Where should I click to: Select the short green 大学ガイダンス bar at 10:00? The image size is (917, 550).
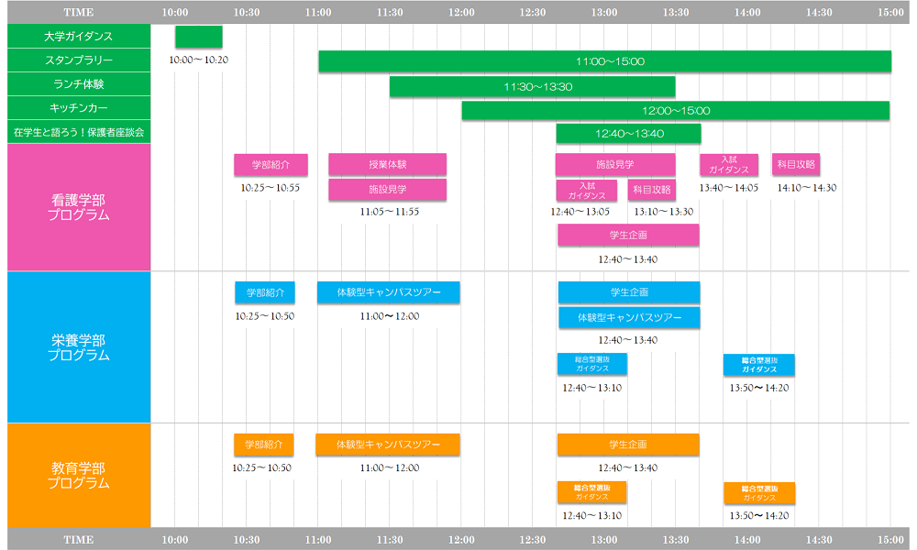(198, 37)
